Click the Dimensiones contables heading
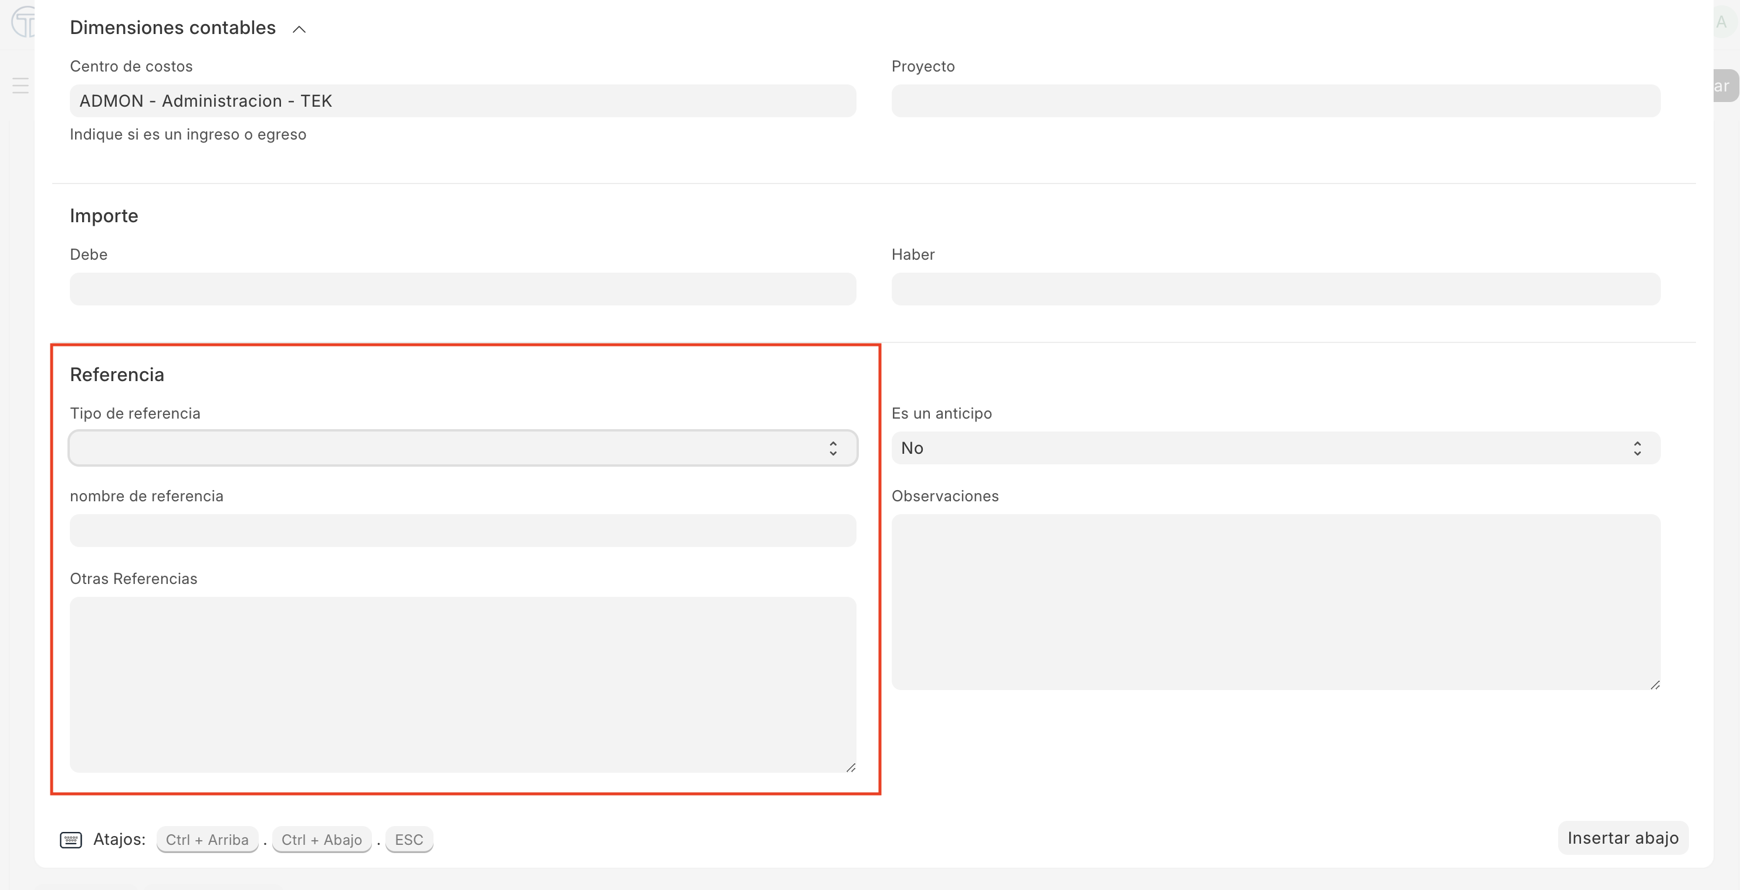 pyautogui.click(x=172, y=28)
